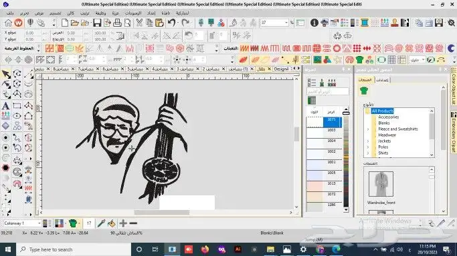
Task: Open the ملف (File) menu
Action: pos(10,13)
